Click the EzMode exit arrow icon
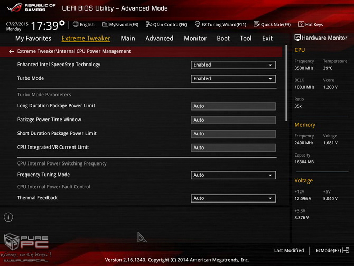354x266 pixels. (x=346, y=251)
